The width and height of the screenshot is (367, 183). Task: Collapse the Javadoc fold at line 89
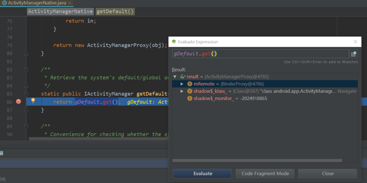coord(26,126)
